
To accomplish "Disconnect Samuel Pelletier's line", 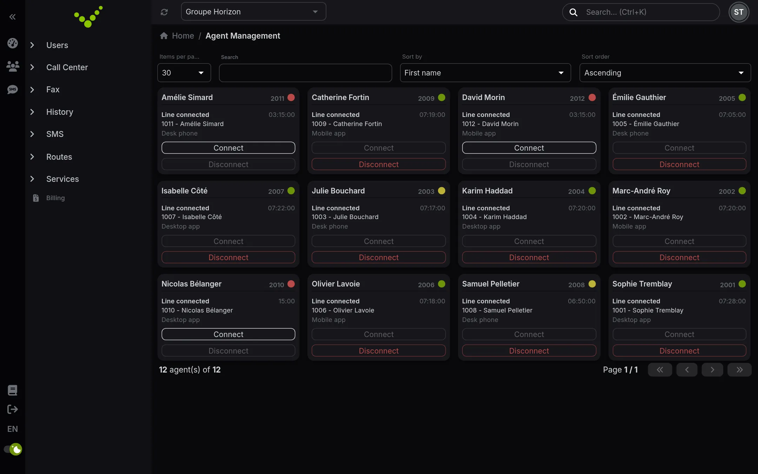I will pyautogui.click(x=529, y=351).
